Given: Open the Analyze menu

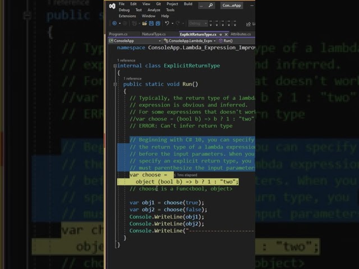Looking at the screenshot, I should [x=154, y=10].
